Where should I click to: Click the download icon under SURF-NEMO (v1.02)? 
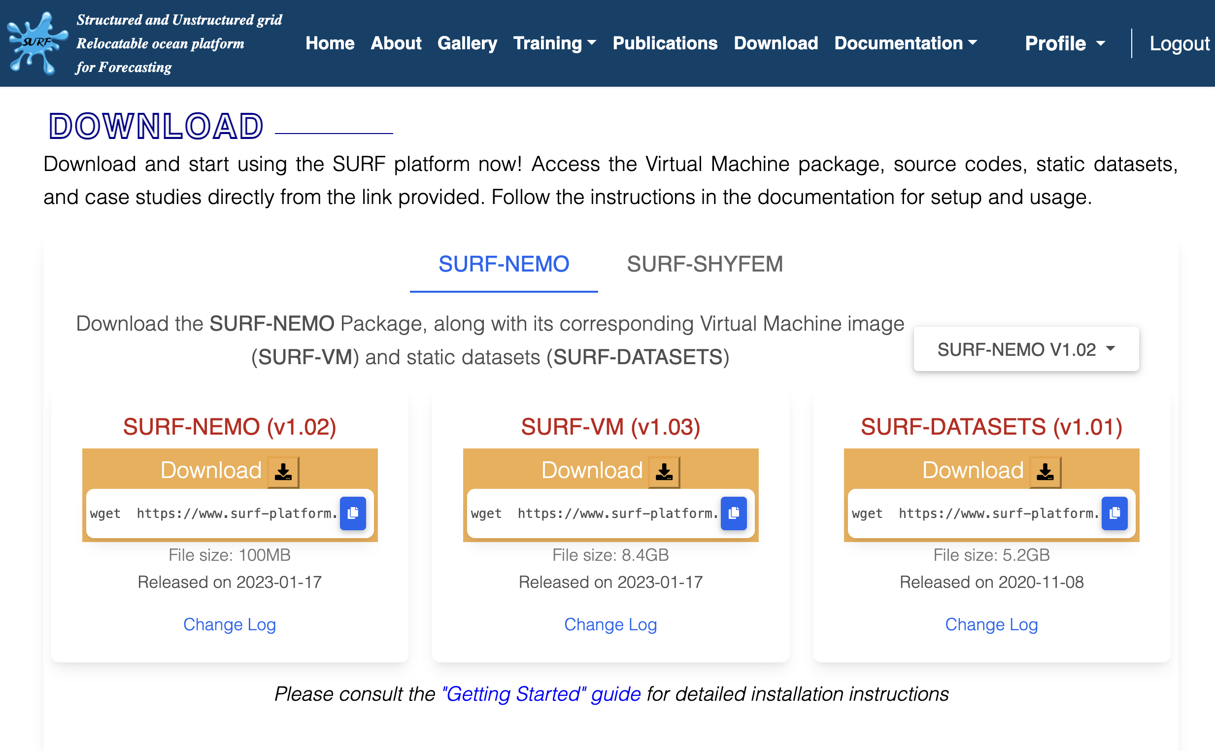coord(283,472)
